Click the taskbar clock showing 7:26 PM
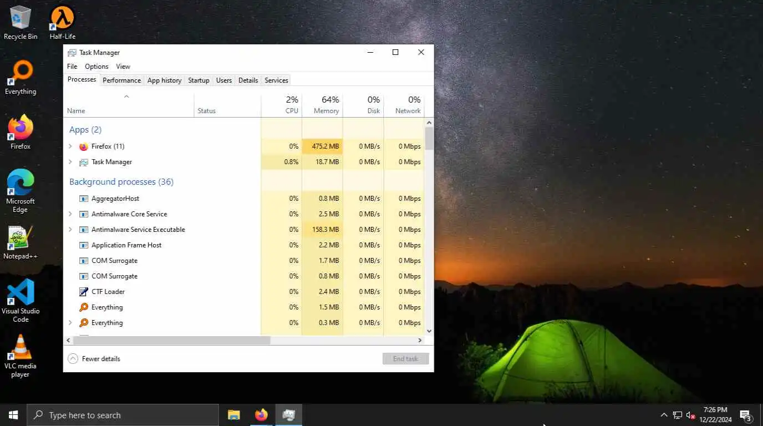Viewport: 763px width, 426px height. click(715, 415)
